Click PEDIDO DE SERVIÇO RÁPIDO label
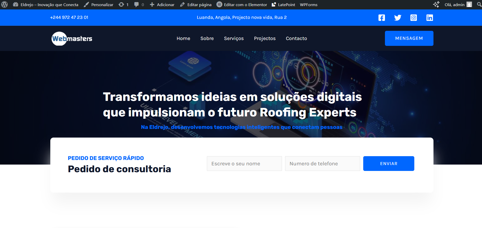This screenshot has width=482, height=228. click(x=106, y=158)
